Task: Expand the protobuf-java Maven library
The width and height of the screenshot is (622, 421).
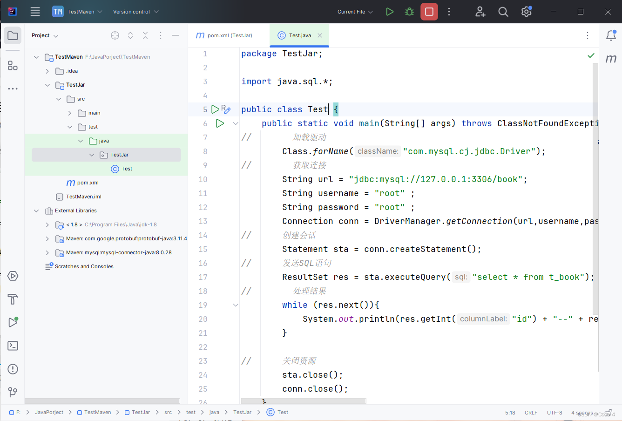Action: click(47, 238)
